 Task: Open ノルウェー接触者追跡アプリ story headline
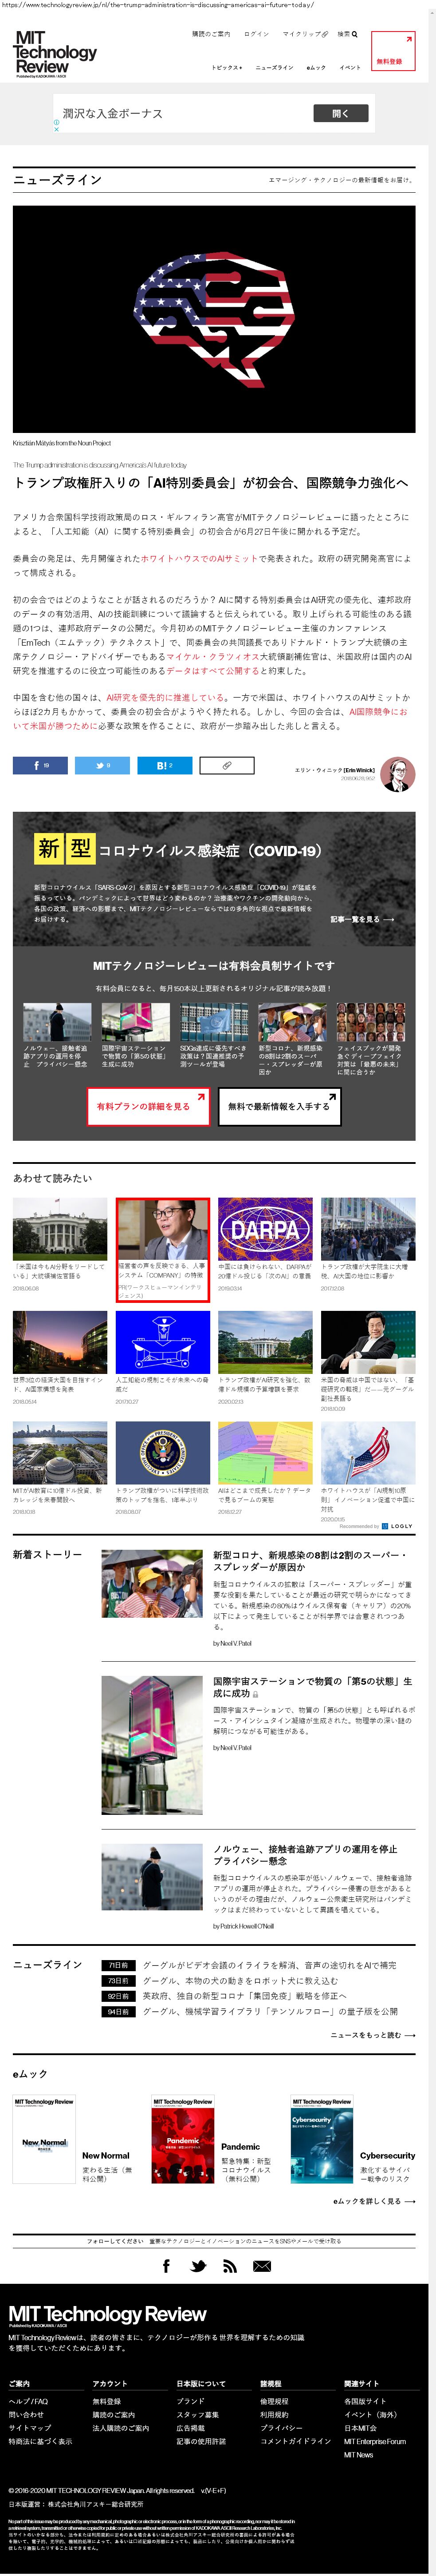click(305, 1855)
